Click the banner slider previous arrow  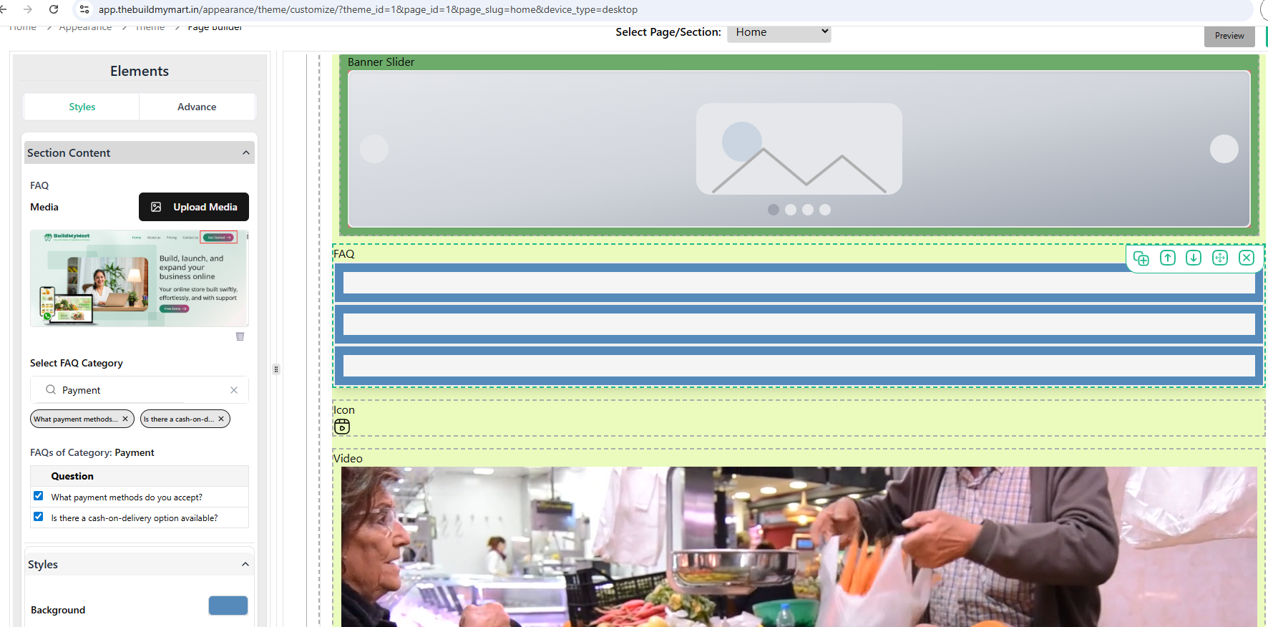point(374,149)
